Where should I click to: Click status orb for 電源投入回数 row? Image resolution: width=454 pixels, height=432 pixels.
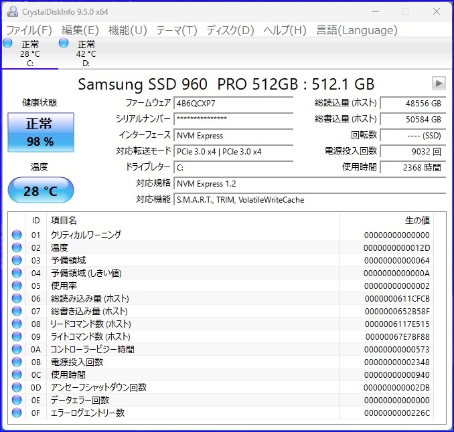tap(17, 362)
